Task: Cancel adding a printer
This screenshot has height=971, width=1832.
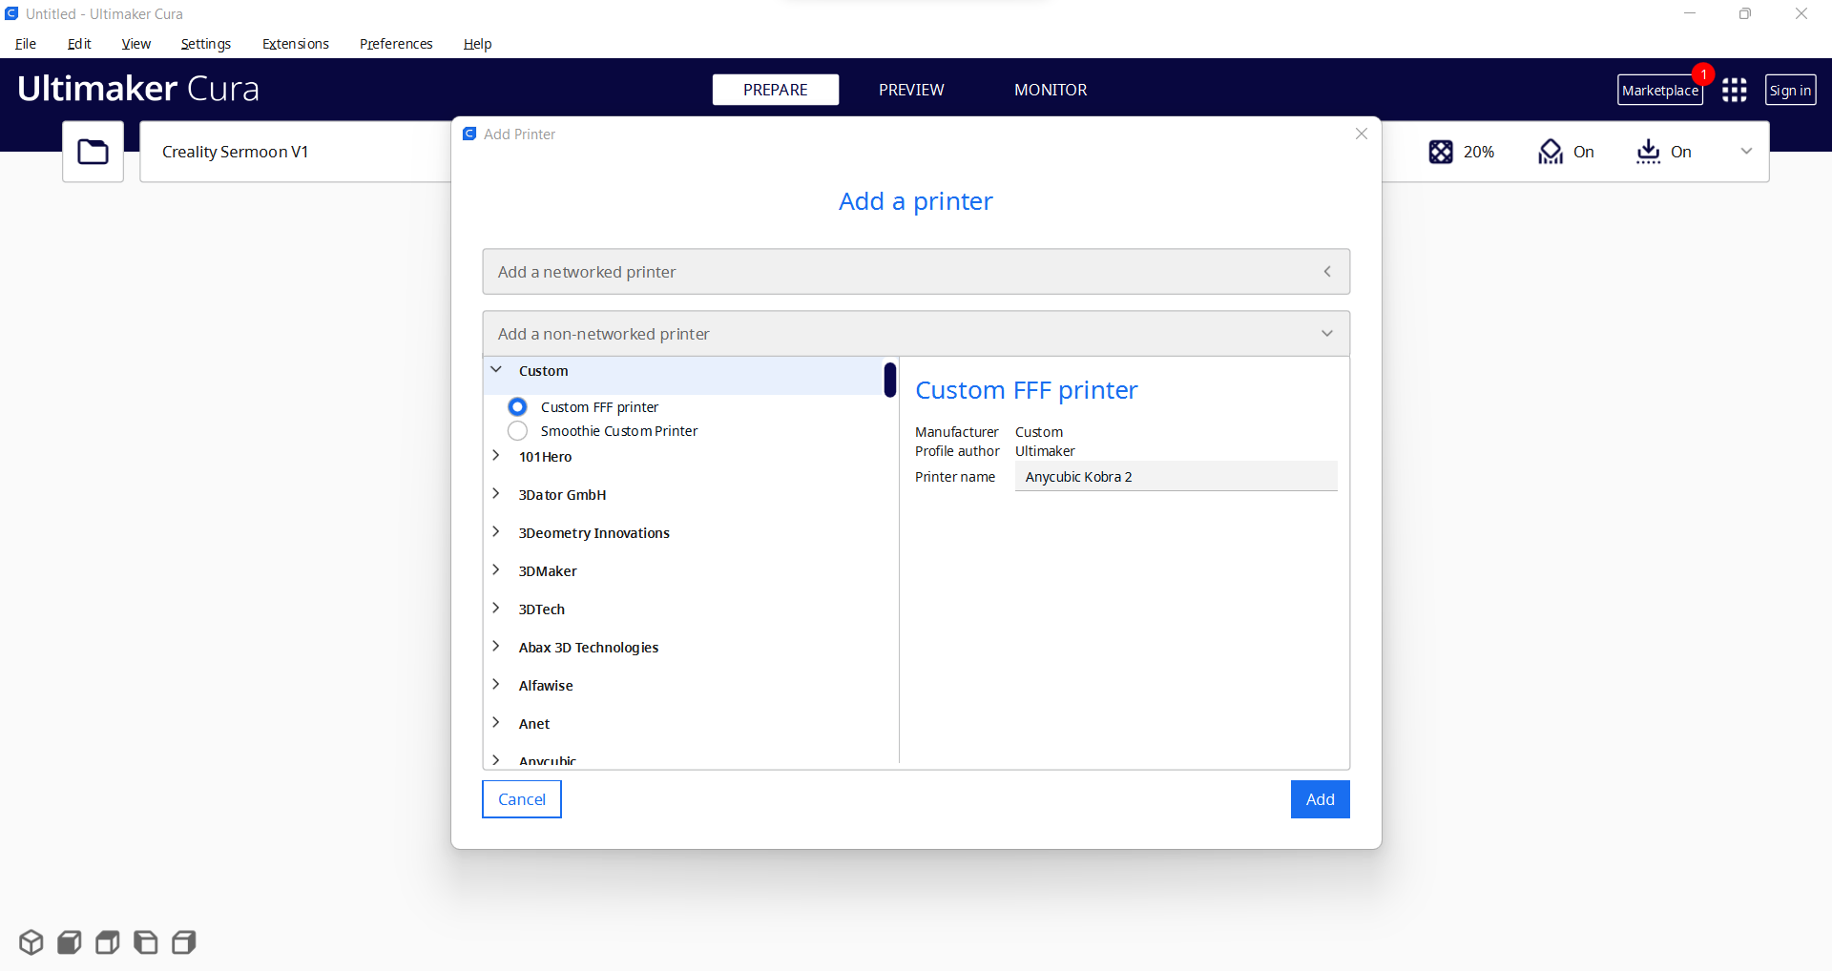Action: tap(522, 799)
